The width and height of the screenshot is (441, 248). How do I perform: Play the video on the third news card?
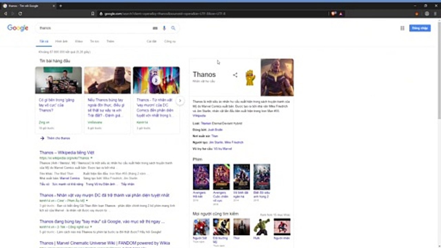pos(156,80)
